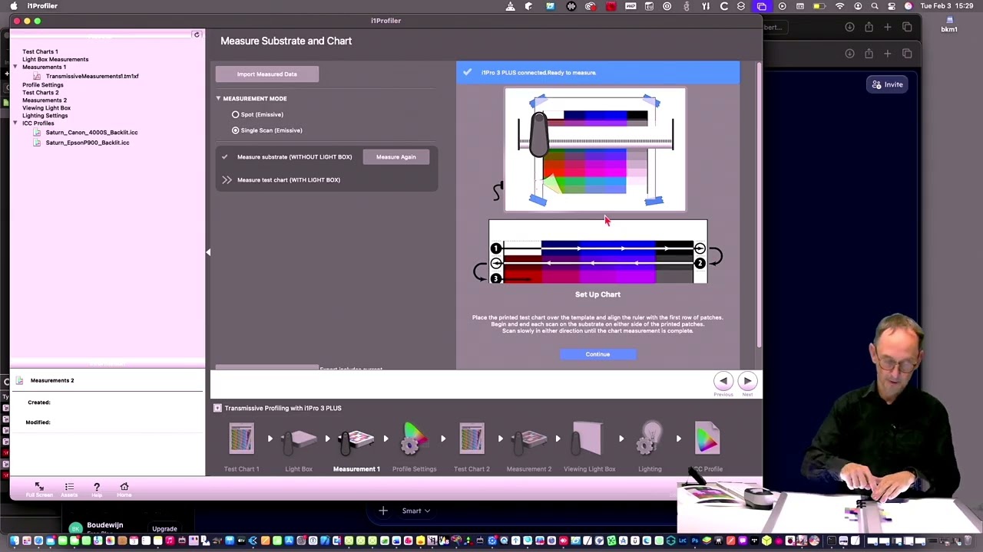Click the Upgrade button in the background window

tap(164, 528)
